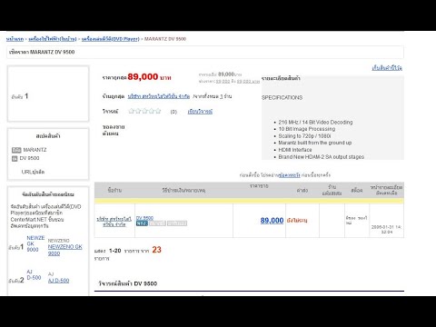Image resolution: width=436 pixels, height=327 pixels.
Task: Click the brand icon beside MARANTZ
Action: tap(16, 150)
